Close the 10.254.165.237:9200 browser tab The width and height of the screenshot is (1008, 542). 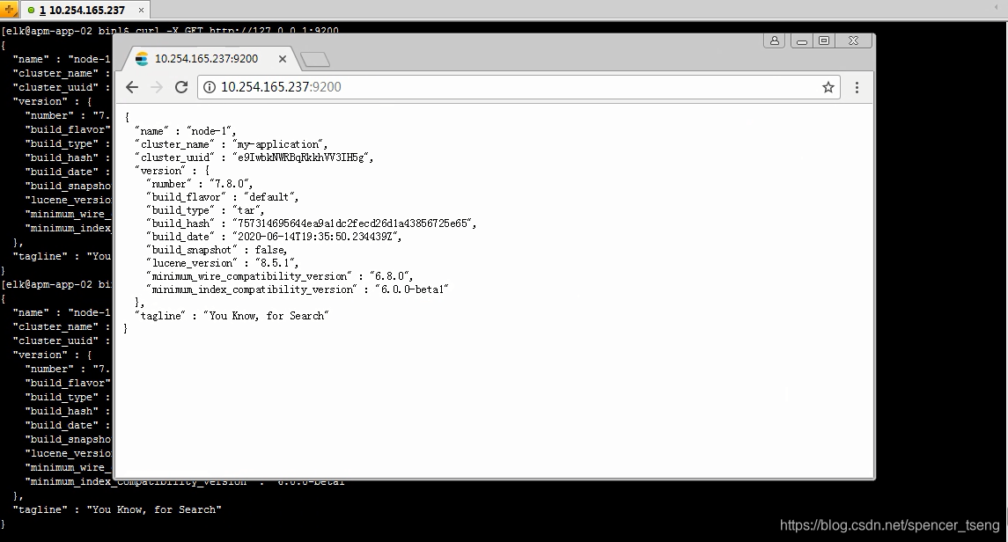(x=283, y=59)
